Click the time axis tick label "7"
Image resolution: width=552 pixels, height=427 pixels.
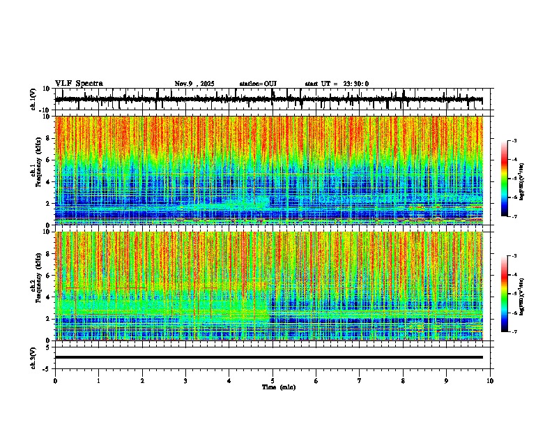(x=360, y=381)
